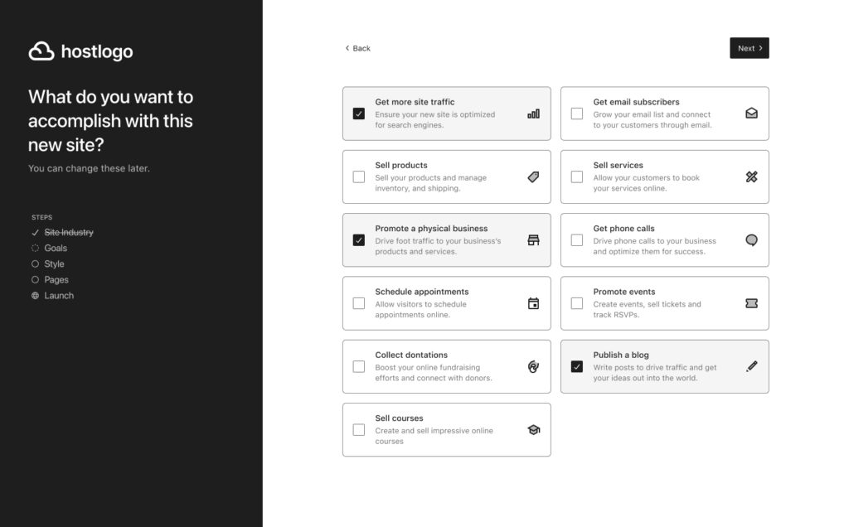This screenshot has width=849, height=527.
Task: Click the Publish a blog title
Action: tap(621, 355)
